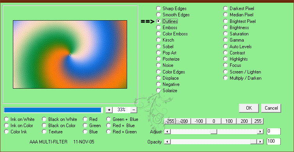This screenshot has width=294, height=152.
Task: Cancel the filter dialog
Action: (271, 108)
